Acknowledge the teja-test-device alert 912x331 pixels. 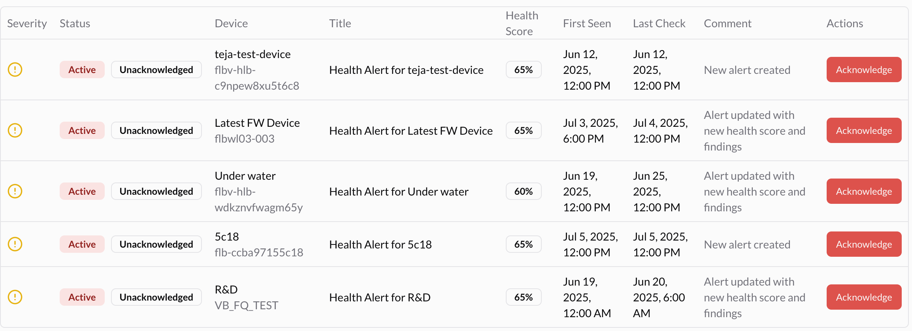click(864, 70)
